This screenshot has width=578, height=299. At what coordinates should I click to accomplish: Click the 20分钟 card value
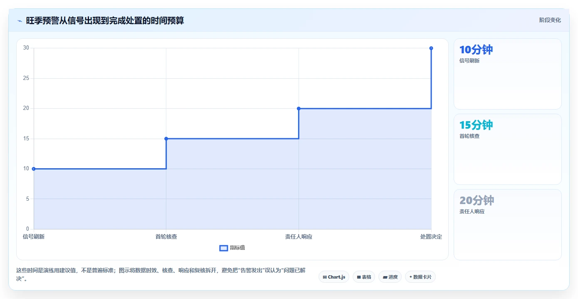[477, 200]
